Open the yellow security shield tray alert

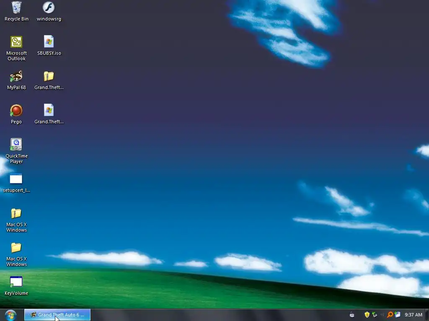point(367,315)
